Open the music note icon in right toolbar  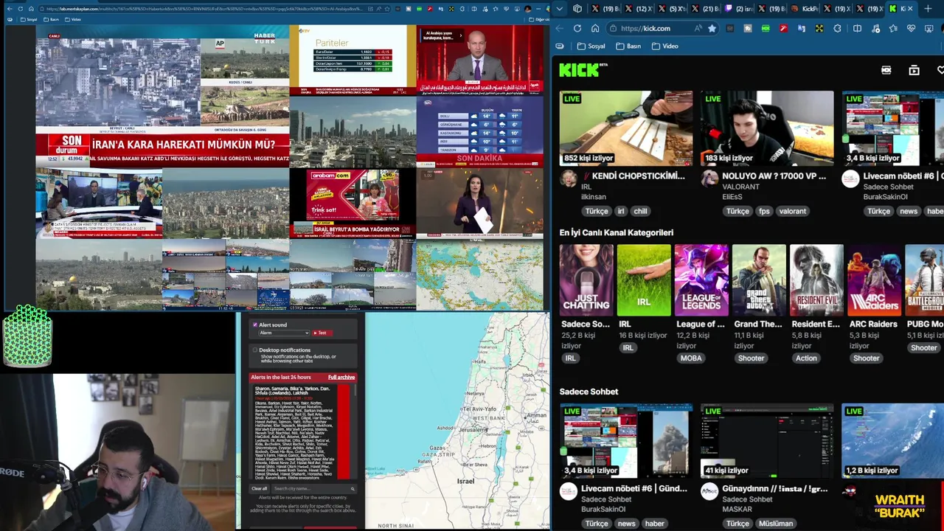pos(875,28)
